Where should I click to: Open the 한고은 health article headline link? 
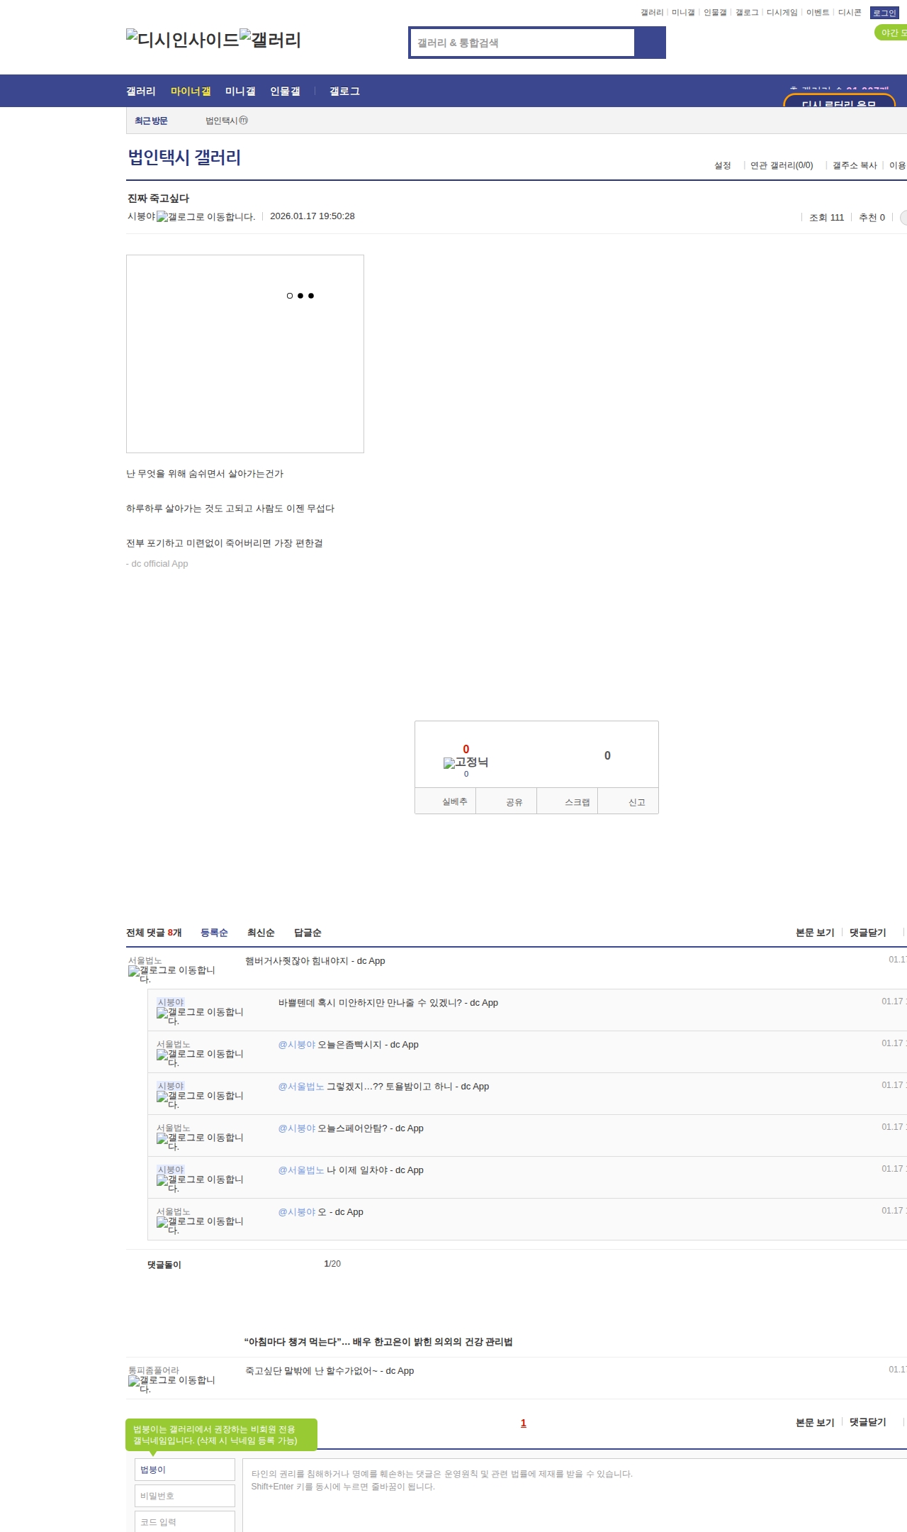(x=378, y=1342)
